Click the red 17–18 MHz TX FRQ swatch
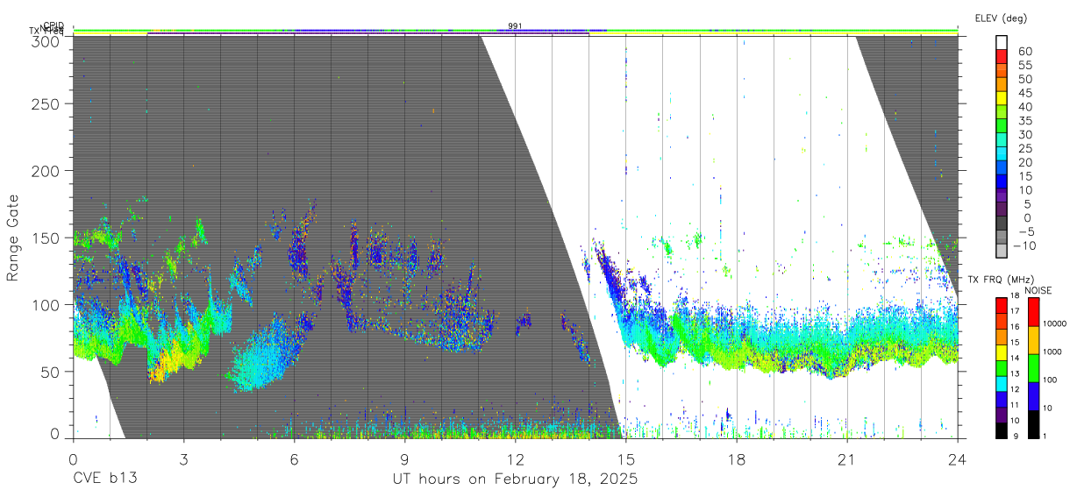This screenshot has height=497, width=1077. pyautogui.click(x=1002, y=303)
